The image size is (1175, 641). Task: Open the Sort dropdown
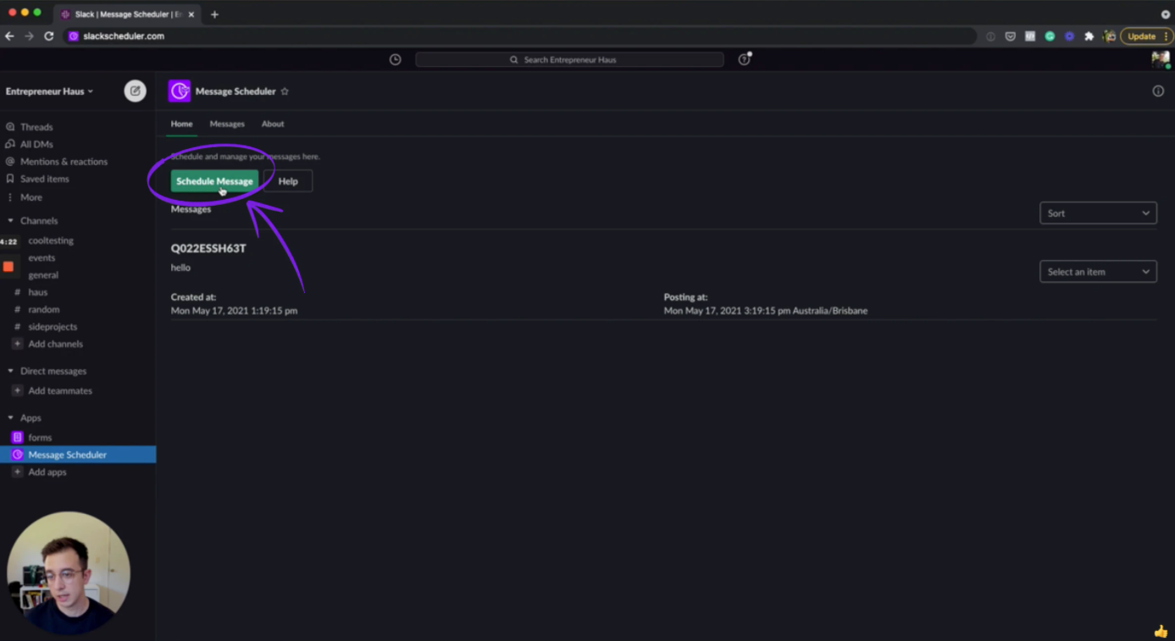tap(1098, 213)
